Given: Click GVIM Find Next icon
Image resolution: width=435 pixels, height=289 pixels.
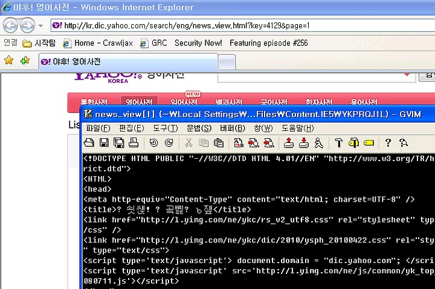Looking at the screenshot, I should (x=254, y=143).
